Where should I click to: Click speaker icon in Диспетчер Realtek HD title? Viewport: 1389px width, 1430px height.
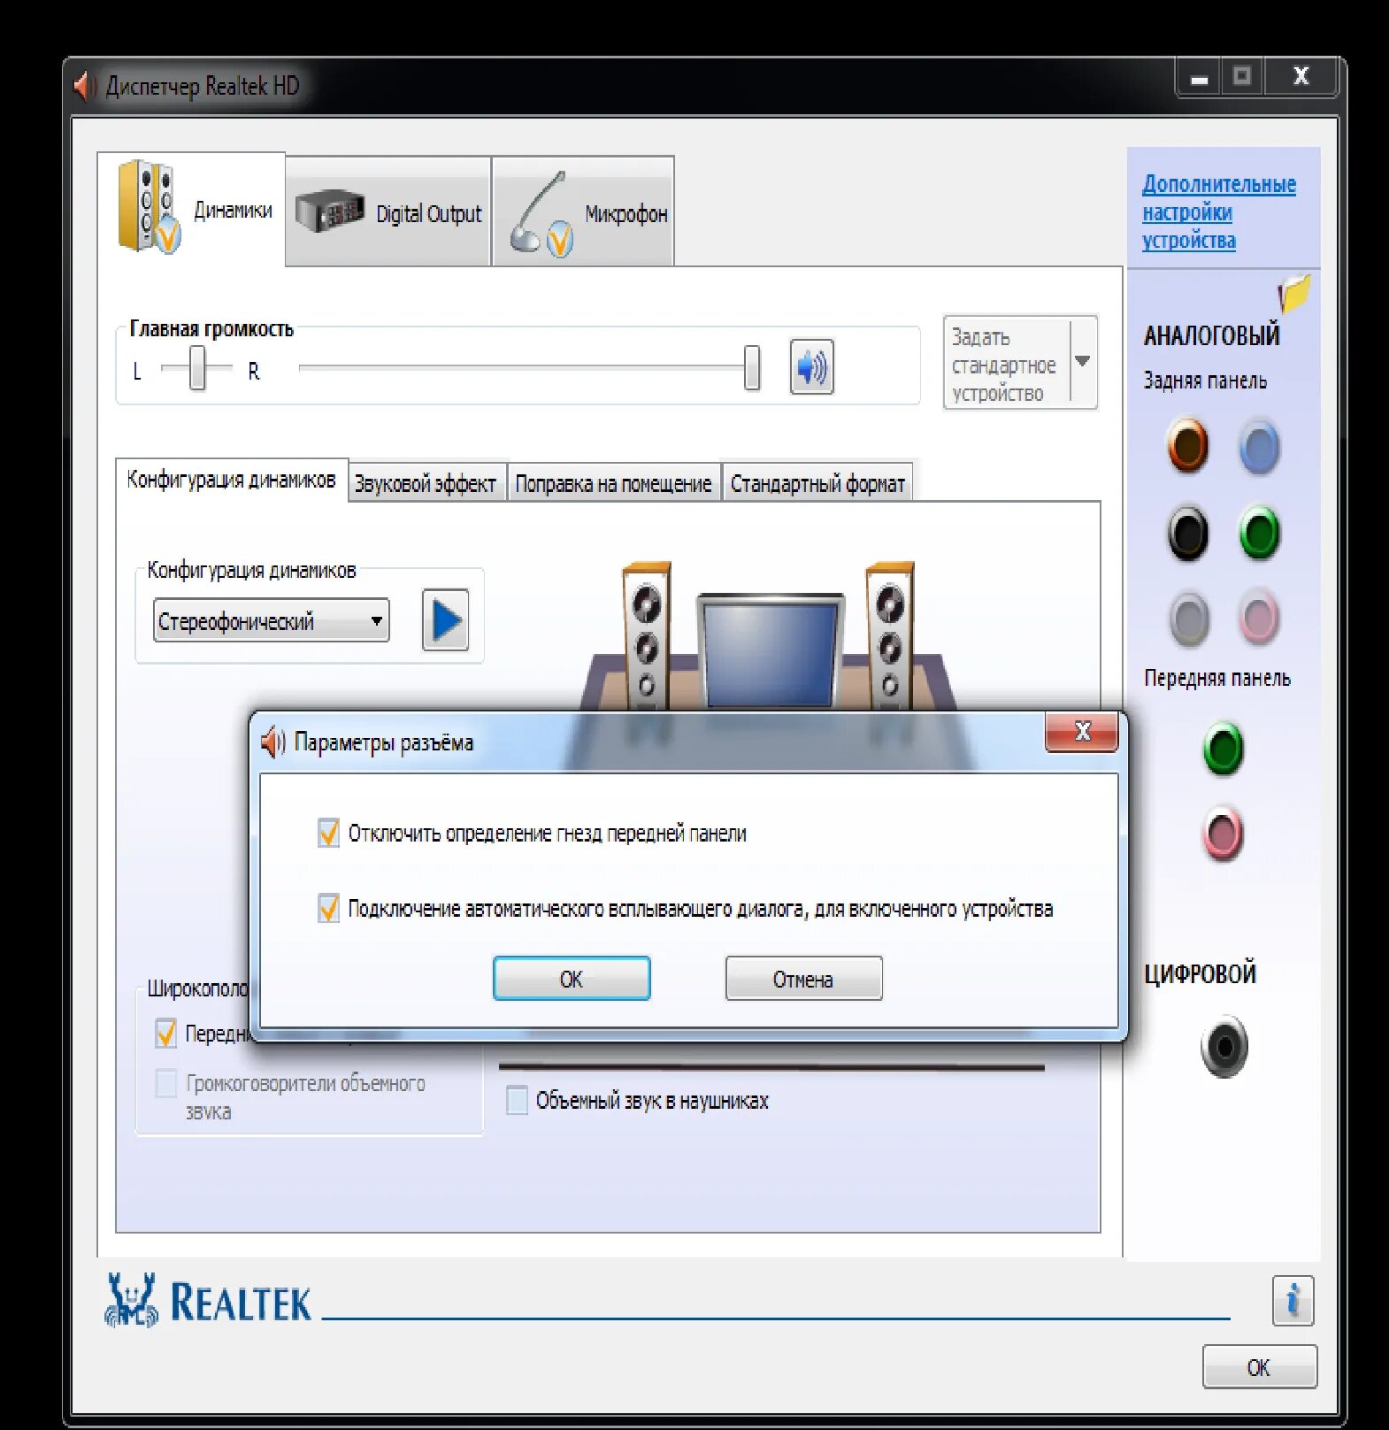pyautogui.click(x=86, y=86)
